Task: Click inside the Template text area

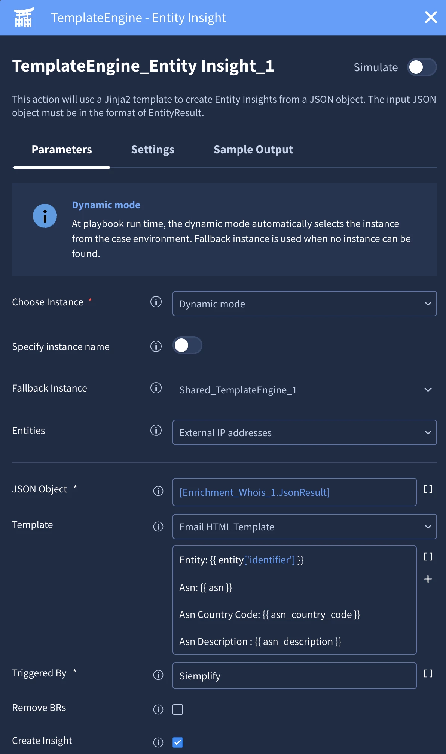Action: (294, 600)
